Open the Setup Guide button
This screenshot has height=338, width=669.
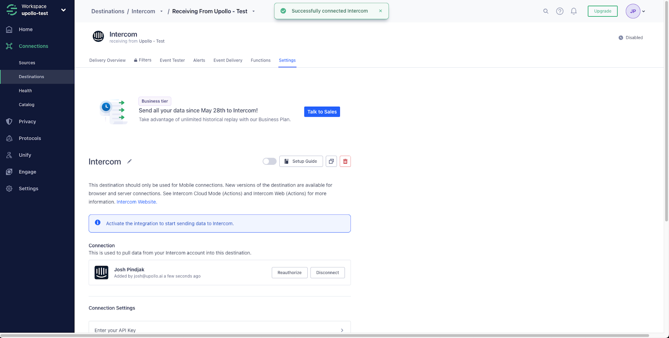[301, 161]
